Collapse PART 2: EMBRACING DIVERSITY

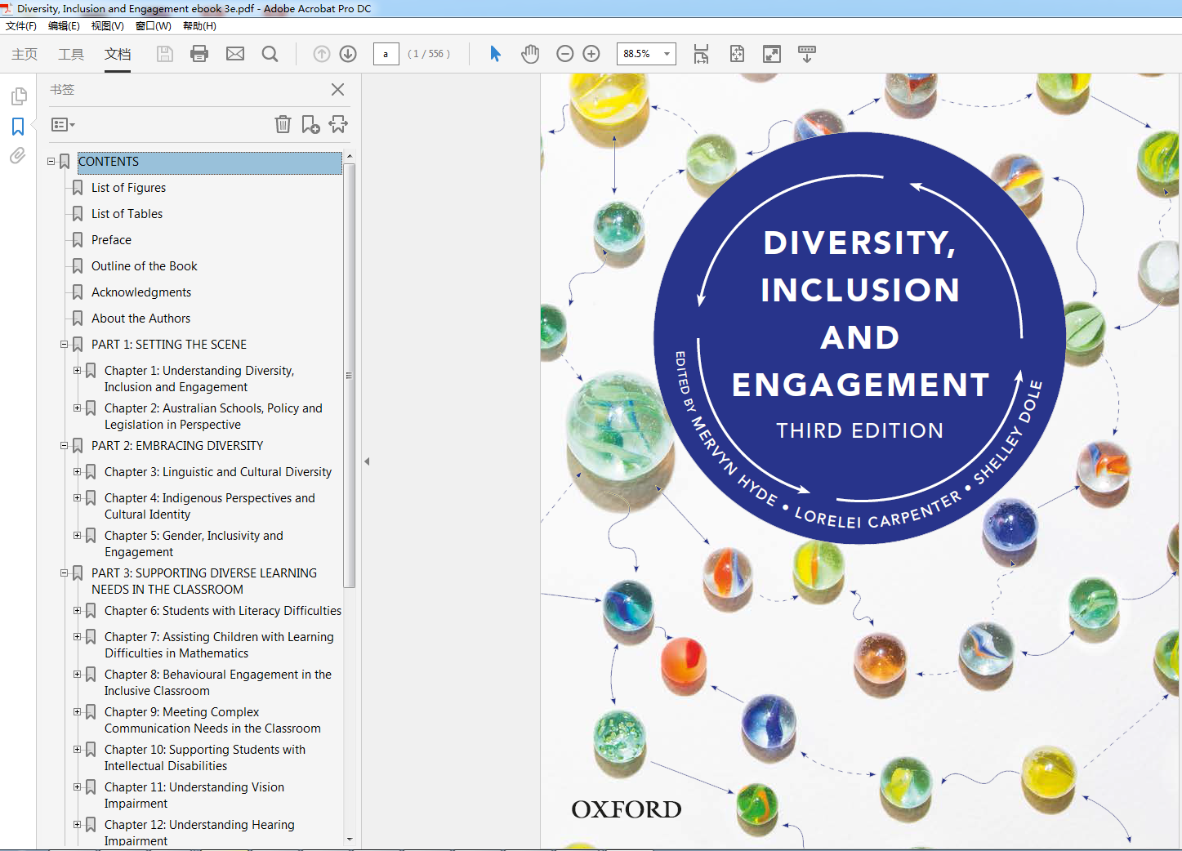click(x=64, y=446)
